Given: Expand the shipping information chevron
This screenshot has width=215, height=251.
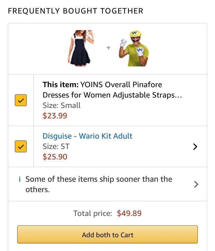Looking at the screenshot, I should (196, 184).
